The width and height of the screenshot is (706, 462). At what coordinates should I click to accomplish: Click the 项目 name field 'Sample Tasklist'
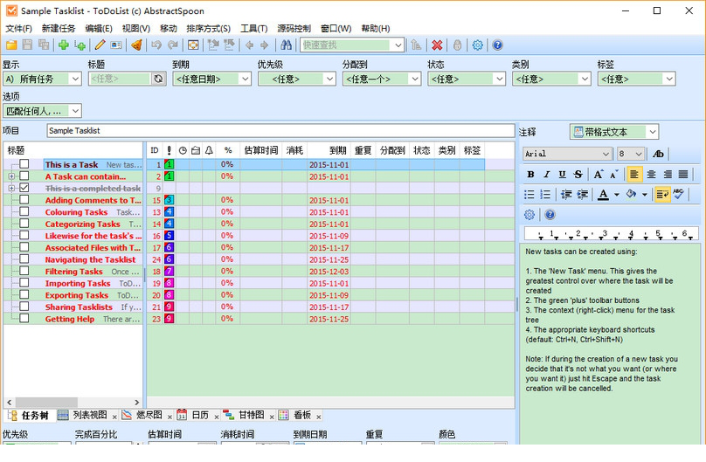[280, 131]
